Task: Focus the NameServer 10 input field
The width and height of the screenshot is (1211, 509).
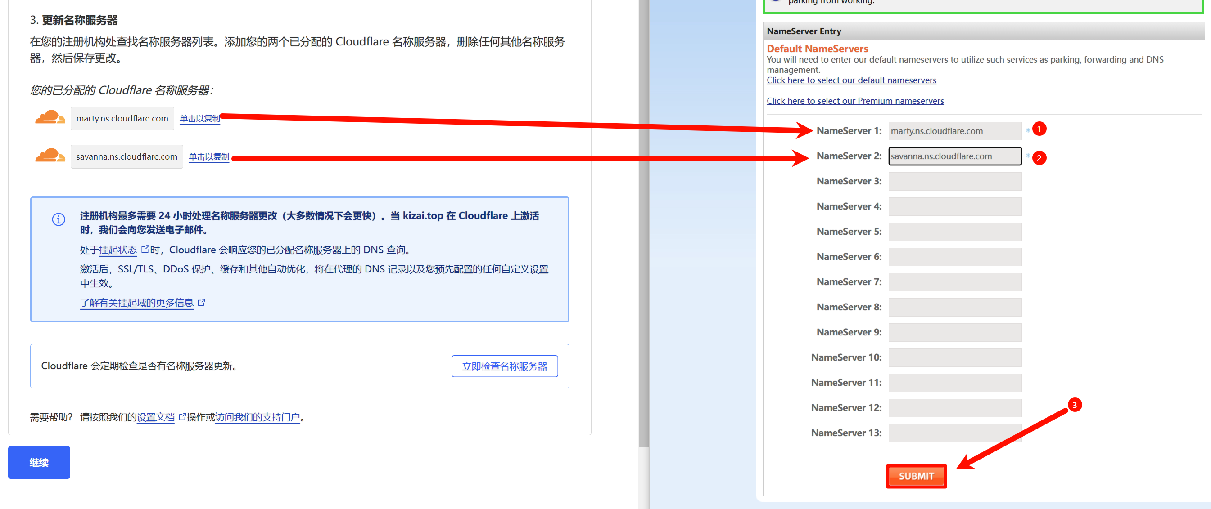Action: pos(955,357)
